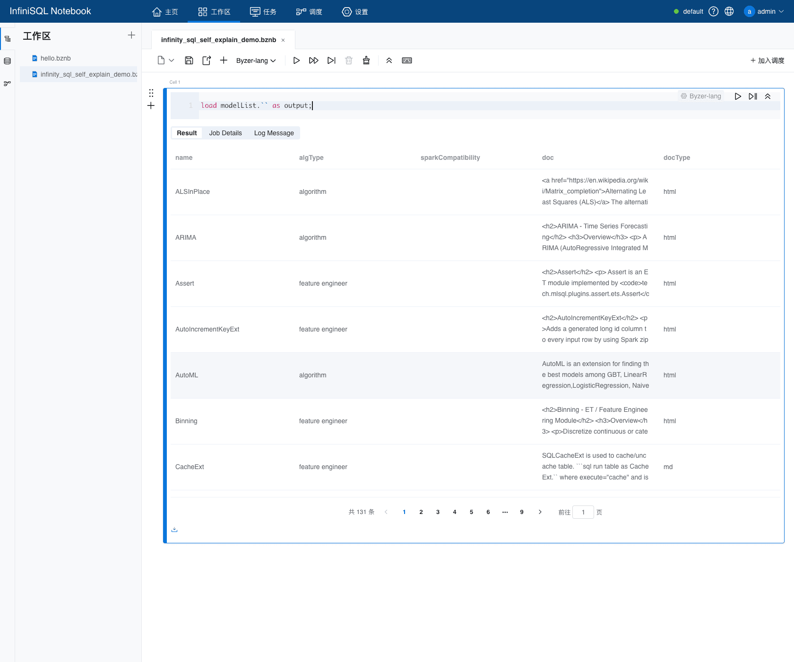
Task: Collapse Cell 1 with its chevron icon
Action: point(768,96)
